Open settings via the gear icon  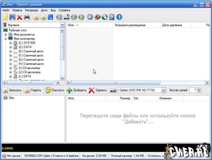90,17
